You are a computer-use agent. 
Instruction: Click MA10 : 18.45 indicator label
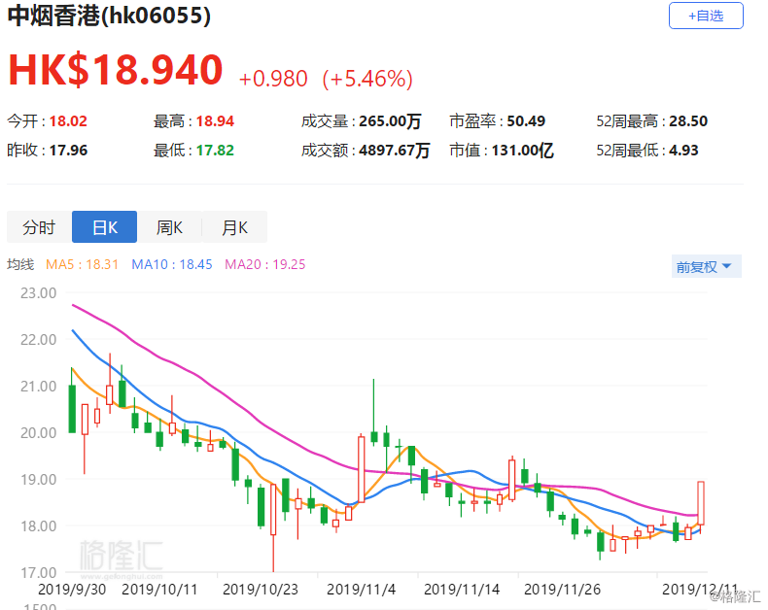[172, 265]
